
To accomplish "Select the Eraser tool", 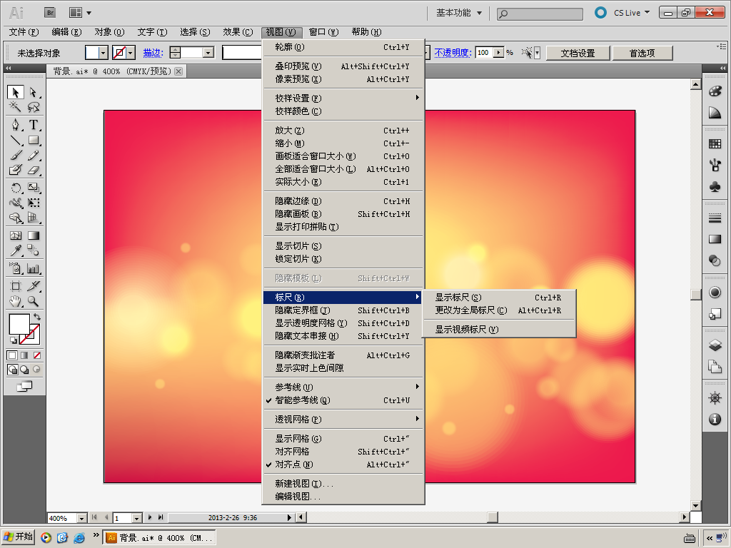I will [x=33, y=170].
